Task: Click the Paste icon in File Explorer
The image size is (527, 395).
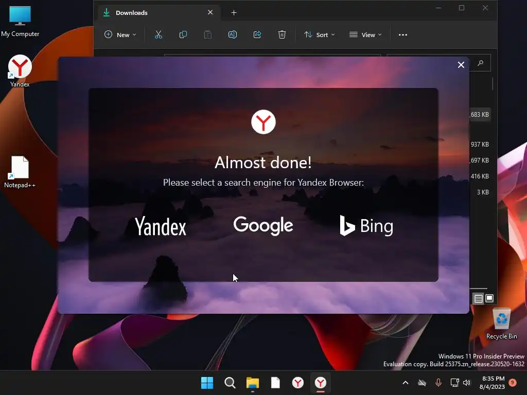Action: pos(208,34)
